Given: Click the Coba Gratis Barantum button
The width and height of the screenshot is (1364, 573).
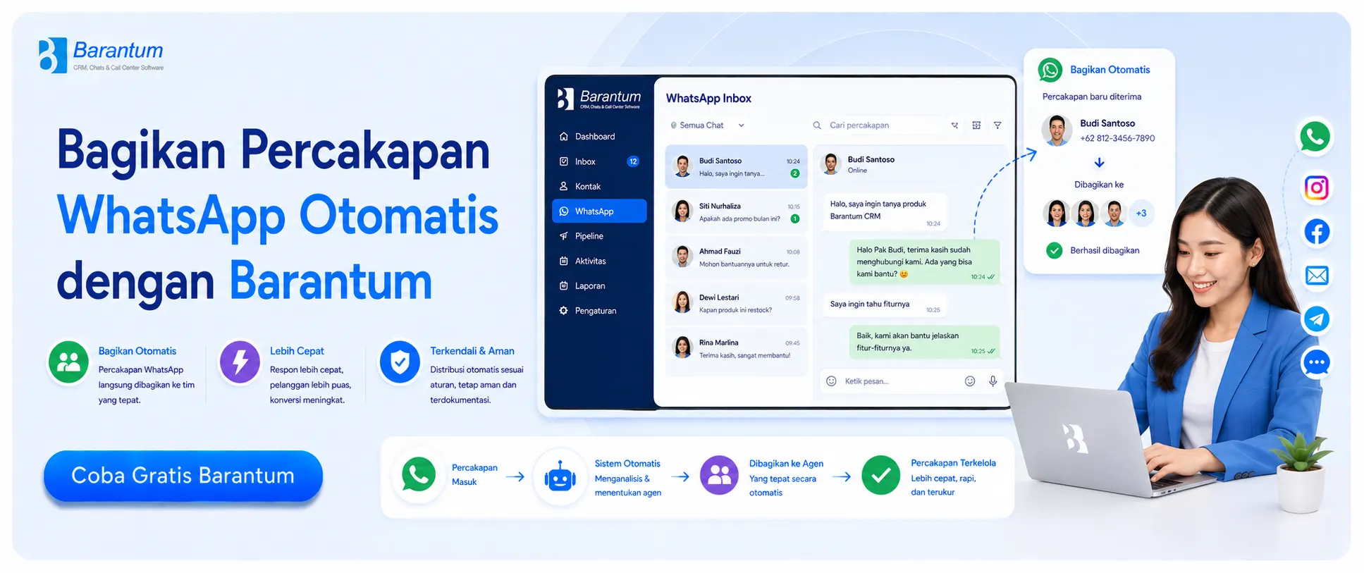Looking at the screenshot, I should [x=183, y=476].
